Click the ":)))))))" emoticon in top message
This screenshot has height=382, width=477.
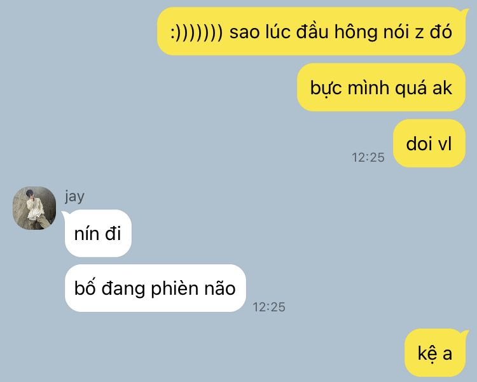[x=197, y=32]
